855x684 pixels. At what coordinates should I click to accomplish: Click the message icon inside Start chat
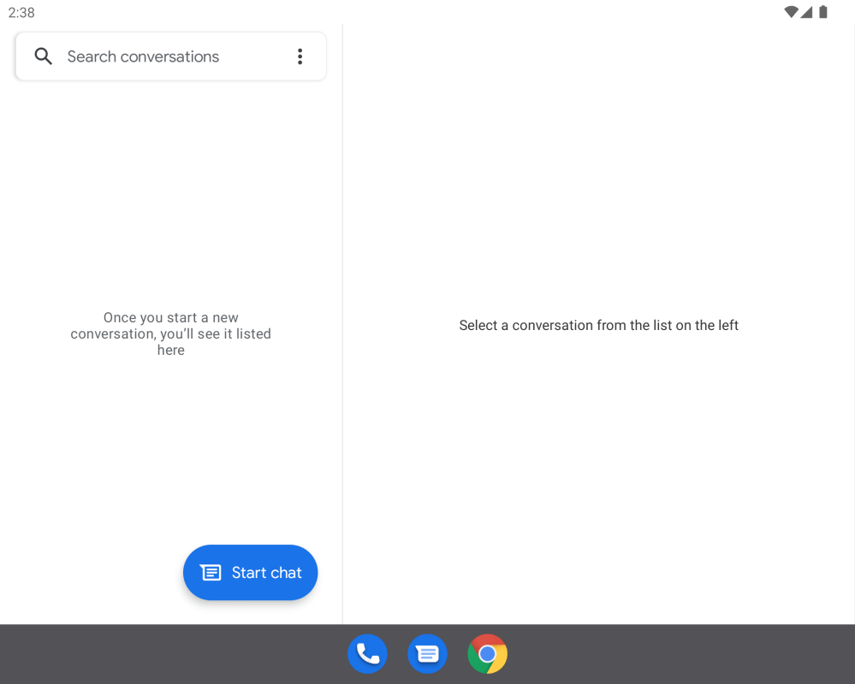(x=211, y=573)
